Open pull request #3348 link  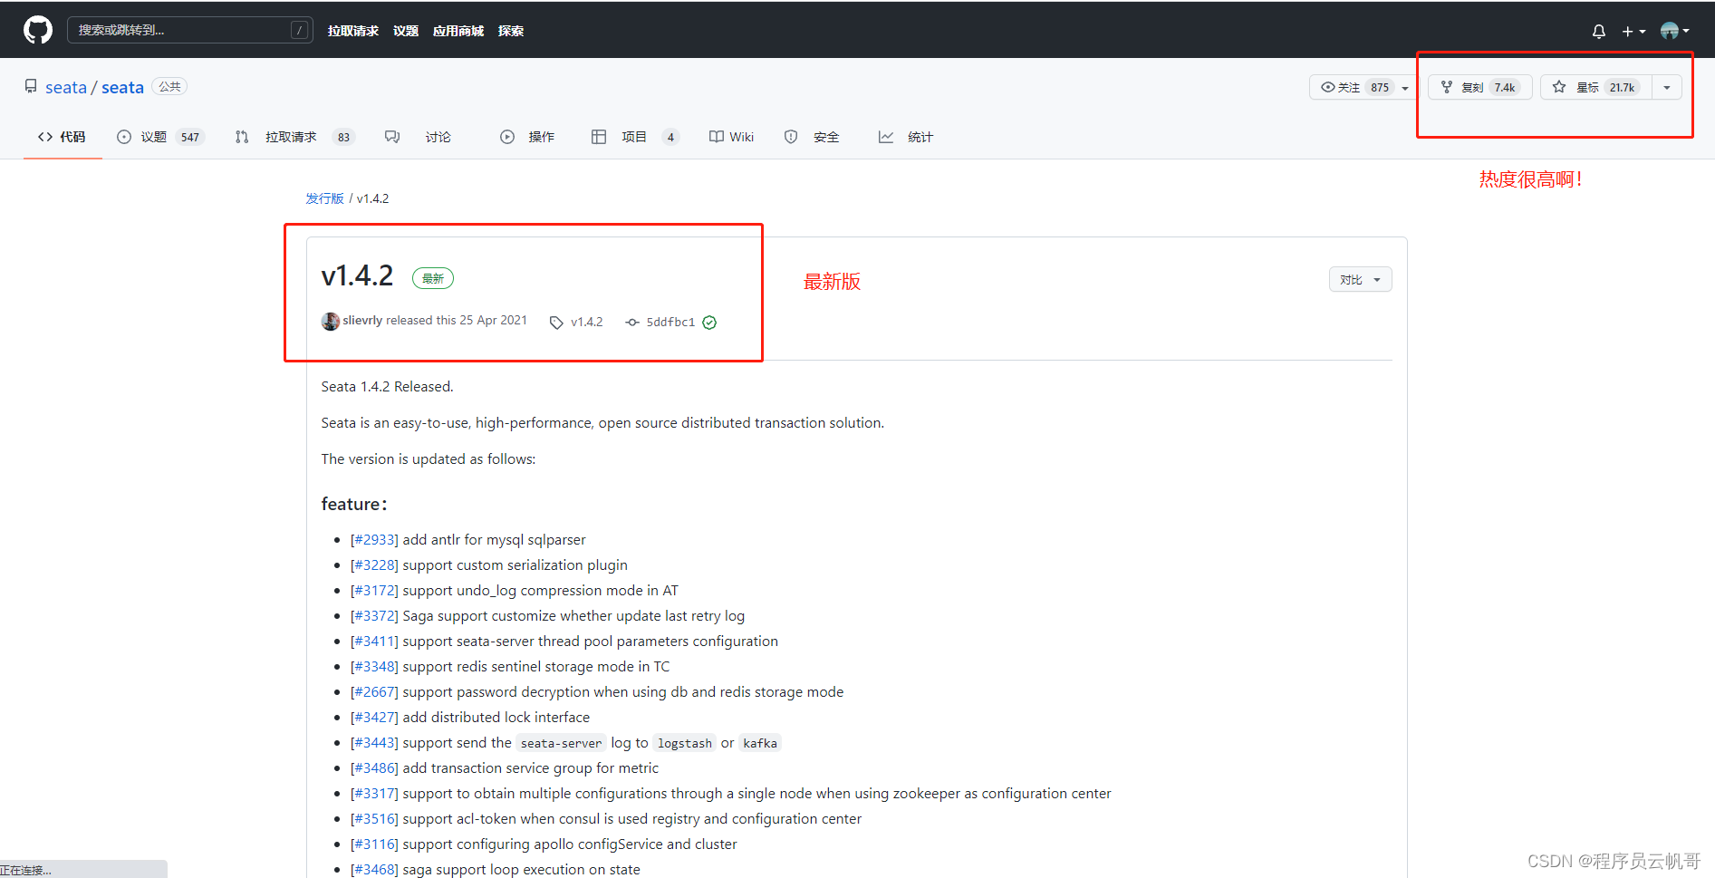click(x=374, y=667)
